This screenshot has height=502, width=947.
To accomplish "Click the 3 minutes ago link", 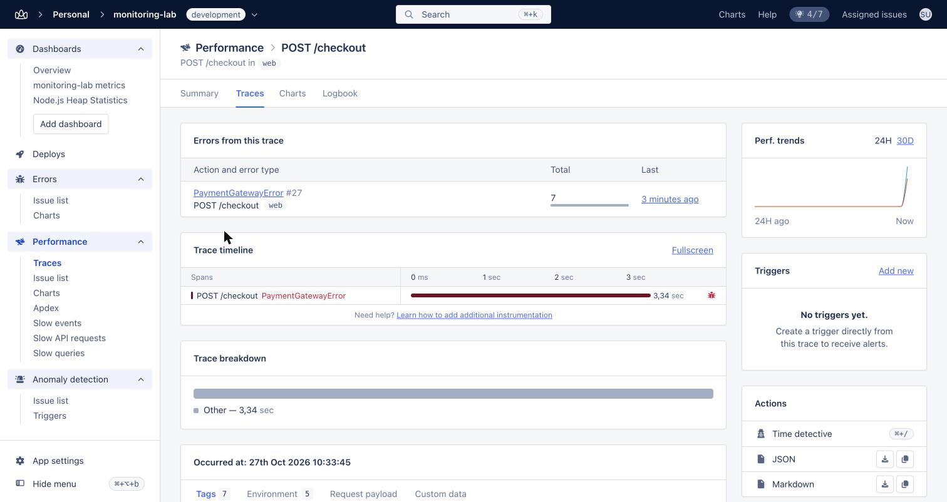I will click(670, 199).
